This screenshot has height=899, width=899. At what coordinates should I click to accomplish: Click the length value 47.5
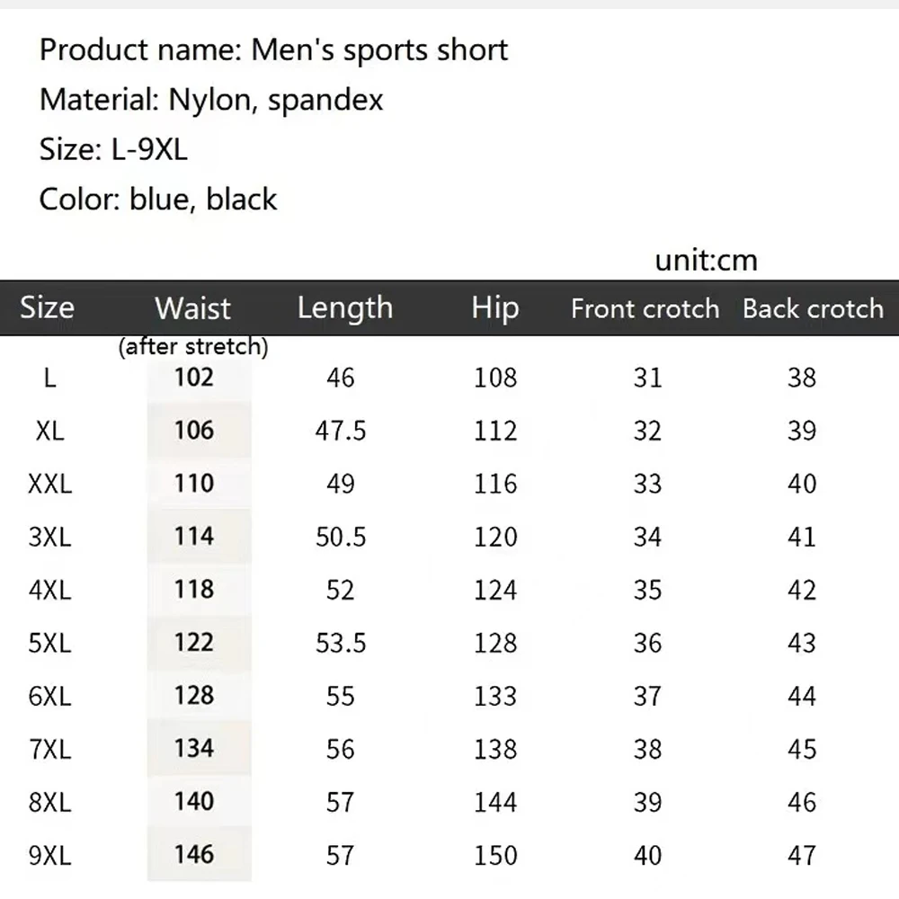pyautogui.click(x=341, y=431)
